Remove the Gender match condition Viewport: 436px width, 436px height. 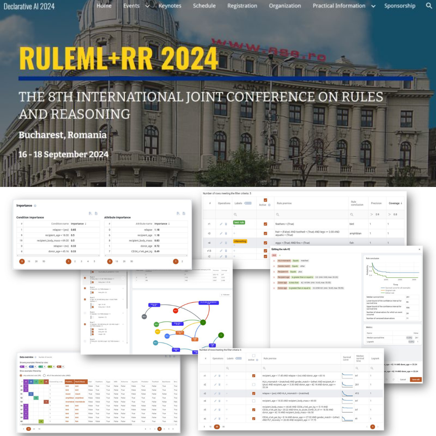click(x=274, y=266)
